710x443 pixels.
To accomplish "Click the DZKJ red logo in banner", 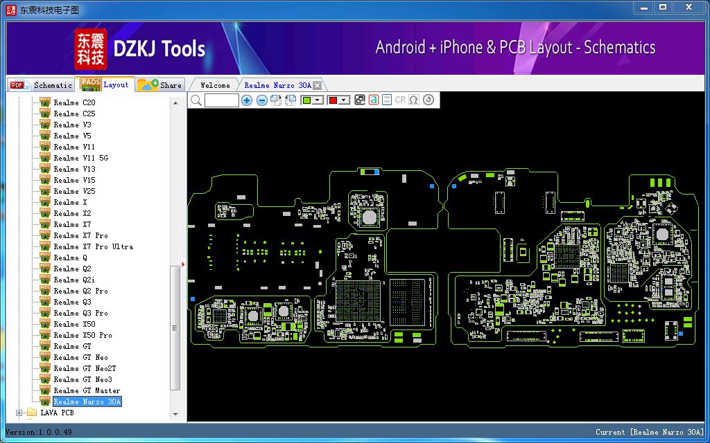I will (x=91, y=49).
